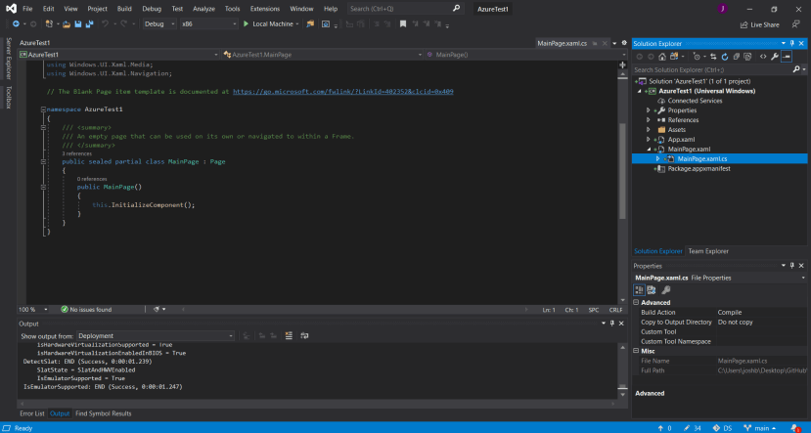Collapse MainPage.xaml node in Solution Explorer
Image resolution: width=811 pixels, height=433 pixels.
pos(649,150)
